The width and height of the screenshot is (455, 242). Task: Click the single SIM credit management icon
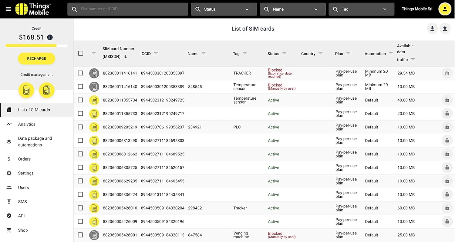coord(26,90)
